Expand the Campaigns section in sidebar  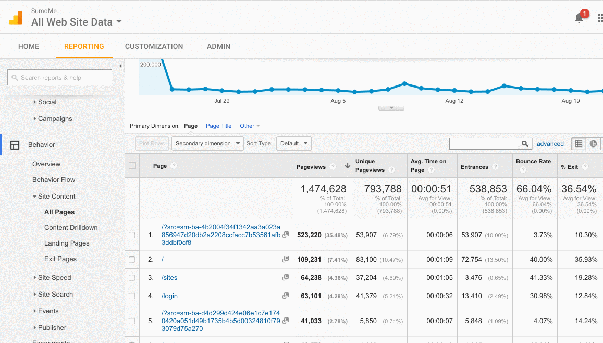pos(53,119)
